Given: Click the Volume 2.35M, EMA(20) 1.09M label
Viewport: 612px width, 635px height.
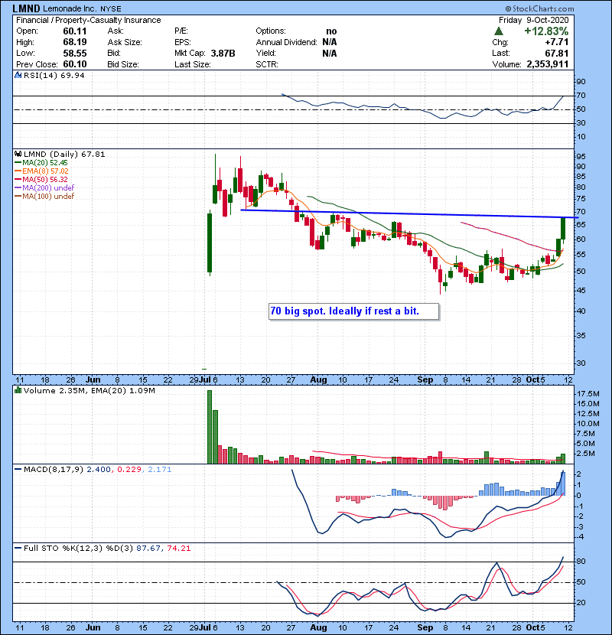Looking at the screenshot, I should pyautogui.click(x=89, y=391).
